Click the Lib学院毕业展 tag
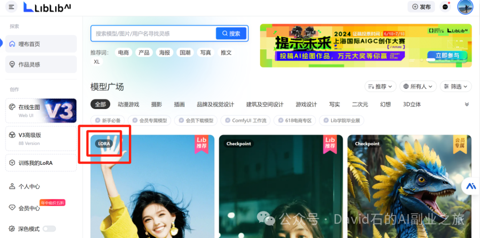The height and width of the screenshot is (238, 480). coord(341,121)
